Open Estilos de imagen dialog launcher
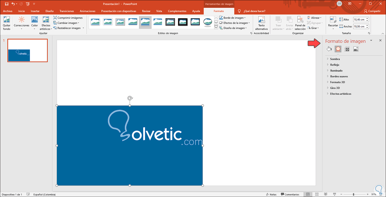 [x=251, y=33]
